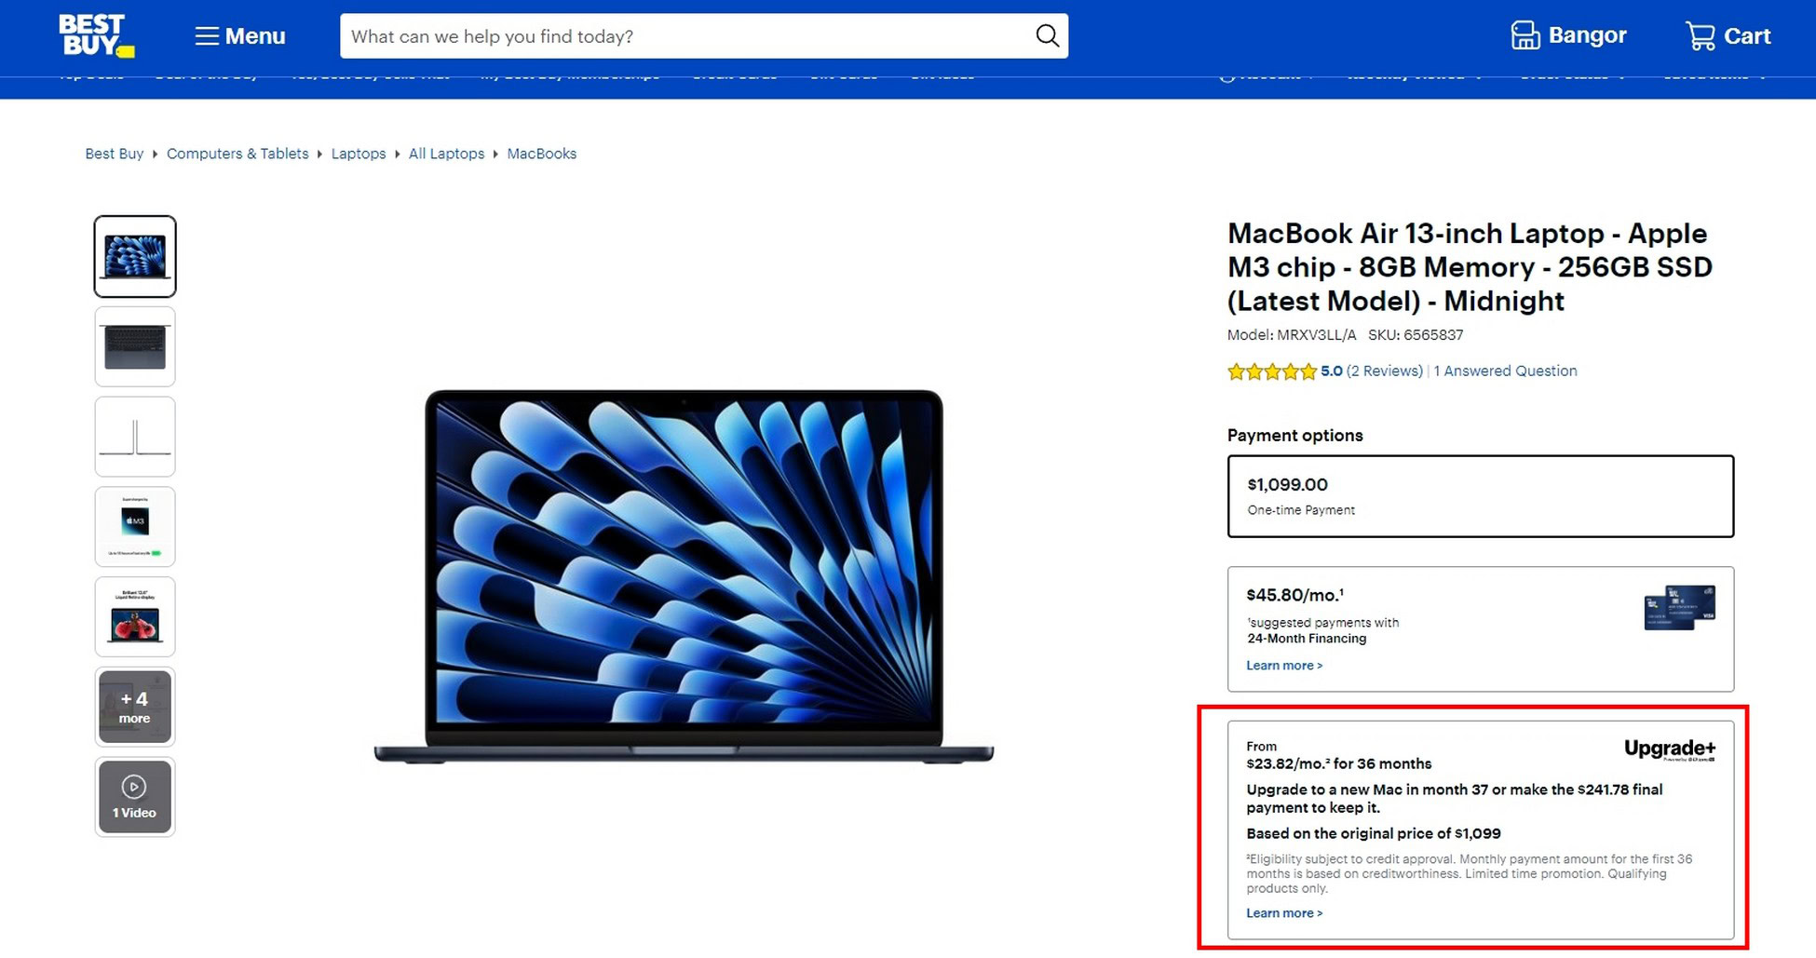The width and height of the screenshot is (1816, 958).
Task: Open the (2 Reviews) link
Action: (1385, 371)
